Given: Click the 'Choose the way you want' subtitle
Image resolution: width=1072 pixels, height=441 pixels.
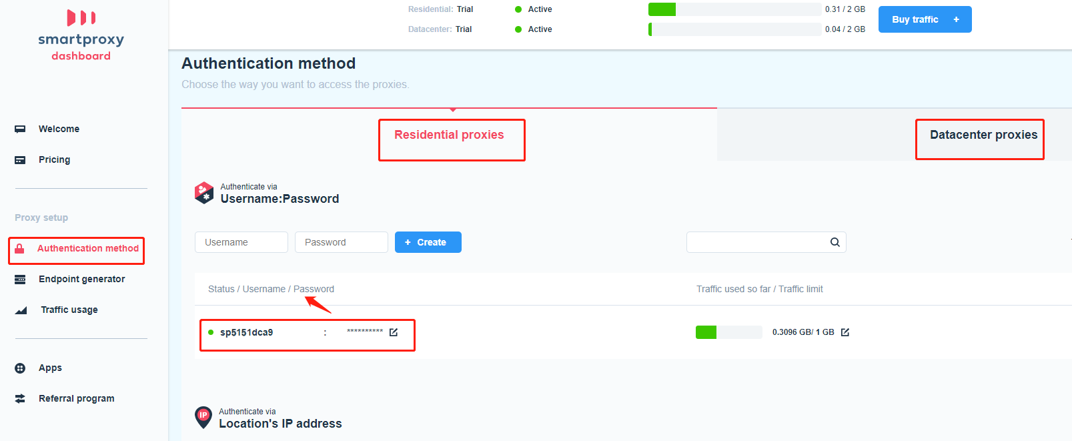Looking at the screenshot, I should [x=296, y=85].
